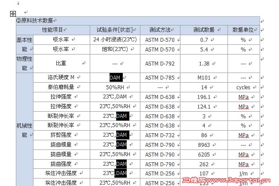Viewport: 279px width, 186px height.
Task: Click 'MPa' in the 挠曲强度 row
Action: pyautogui.click(x=244, y=164)
